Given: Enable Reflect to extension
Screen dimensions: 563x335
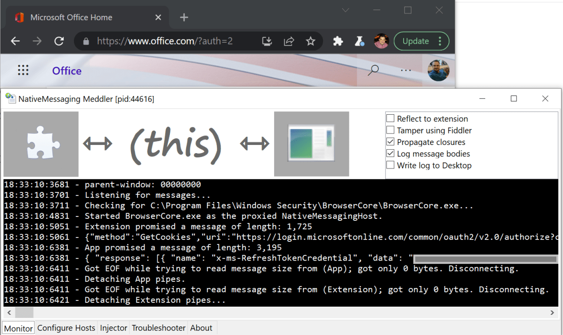Looking at the screenshot, I should pos(390,119).
